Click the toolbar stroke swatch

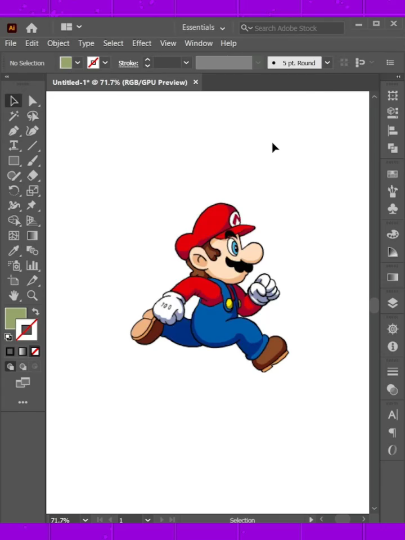[x=26, y=330]
